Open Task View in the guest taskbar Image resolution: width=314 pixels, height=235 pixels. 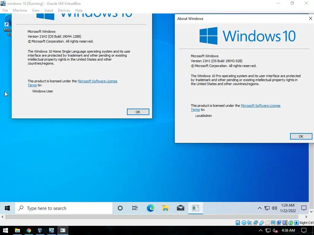(x=135, y=208)
